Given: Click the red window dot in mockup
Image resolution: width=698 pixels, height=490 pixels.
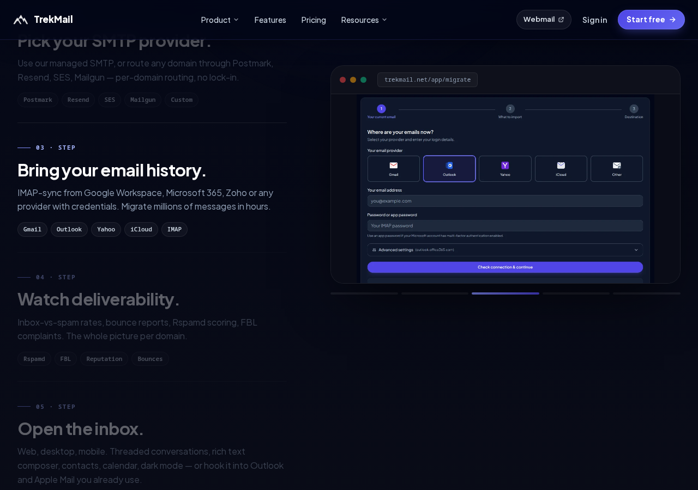Looking at the screenshot, I should point(342,80).
